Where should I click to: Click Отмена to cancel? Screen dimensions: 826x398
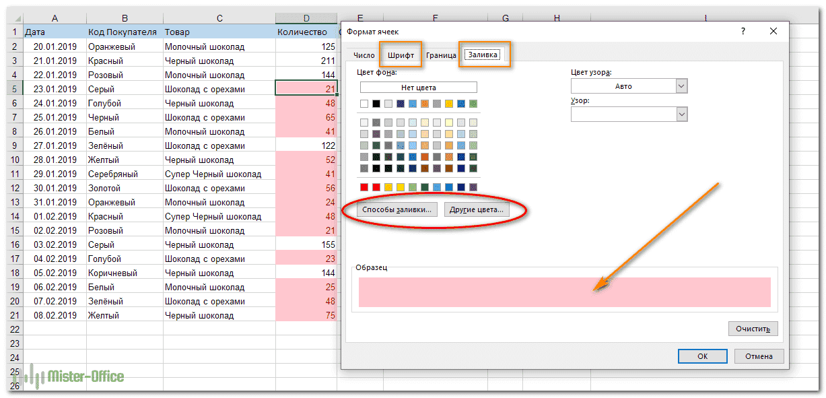pyautogui.click(x=759, y=356)
